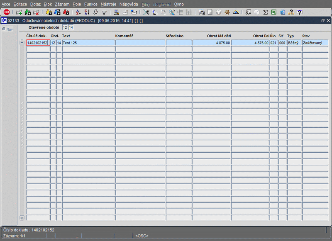Open the Okno menu

pos(179,4)
